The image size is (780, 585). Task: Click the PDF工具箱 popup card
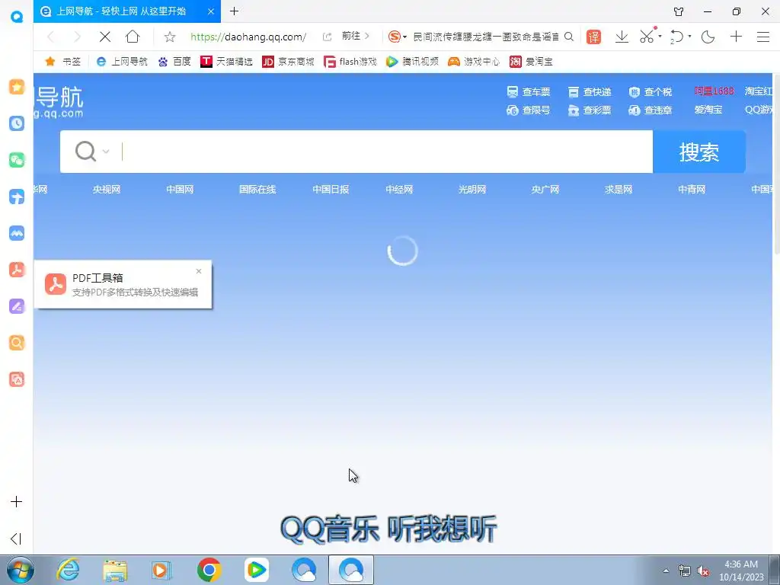123,285
